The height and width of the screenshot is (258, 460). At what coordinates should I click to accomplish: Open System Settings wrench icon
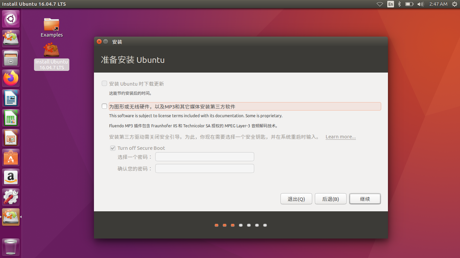coord(11,197)
